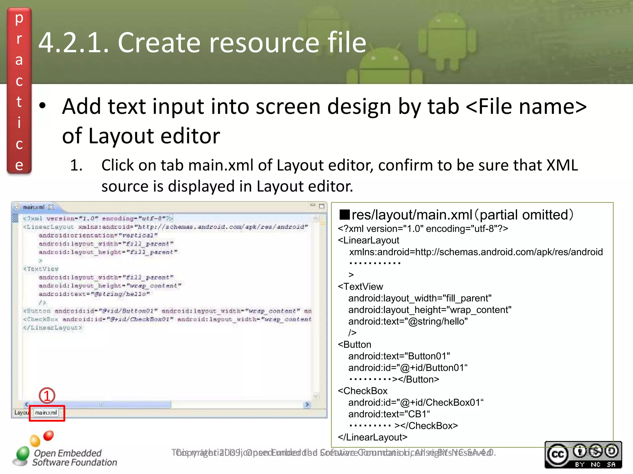
Task: Click the horizontal scrollbar left arrow
Action: pyautogui.click(x=27, y=404)
